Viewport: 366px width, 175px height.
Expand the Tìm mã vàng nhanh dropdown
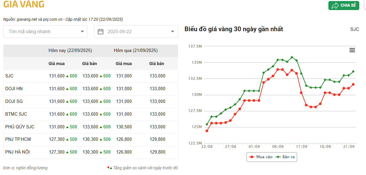45,32
